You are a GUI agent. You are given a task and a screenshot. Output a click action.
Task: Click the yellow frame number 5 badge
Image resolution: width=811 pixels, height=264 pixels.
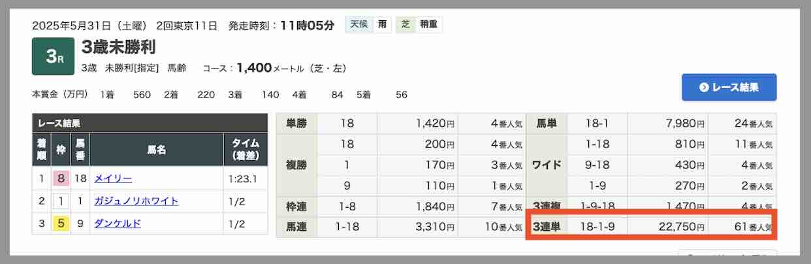(61, 223)
